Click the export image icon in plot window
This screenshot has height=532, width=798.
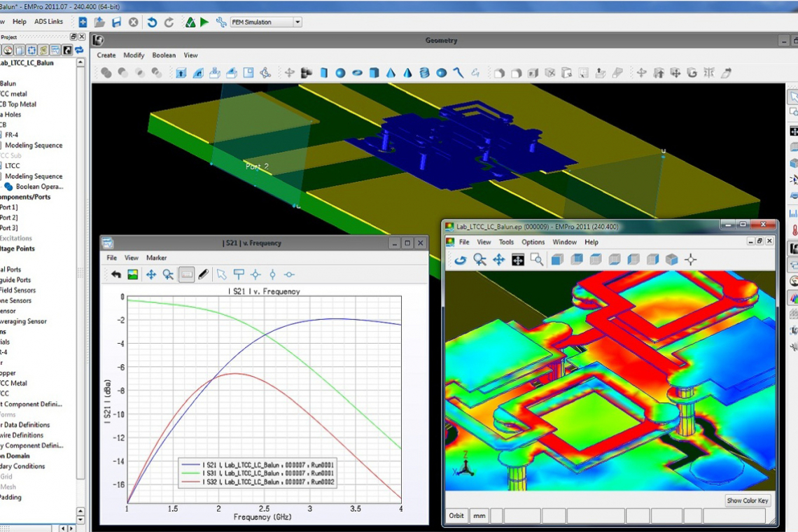[133, 275]
